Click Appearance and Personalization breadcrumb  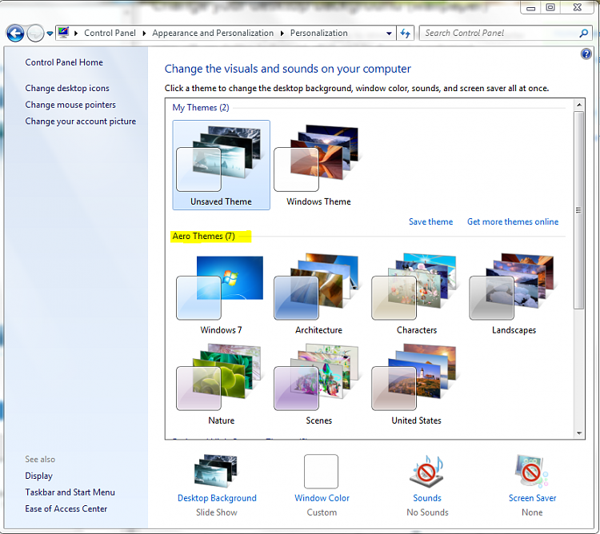click(213, 34)
